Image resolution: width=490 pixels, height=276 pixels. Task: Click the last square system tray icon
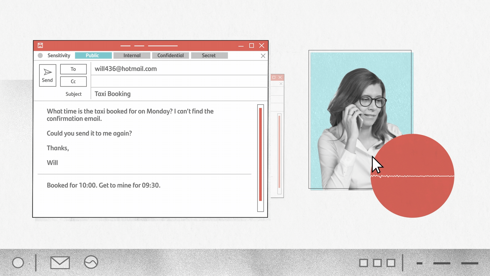coord(390,262)
